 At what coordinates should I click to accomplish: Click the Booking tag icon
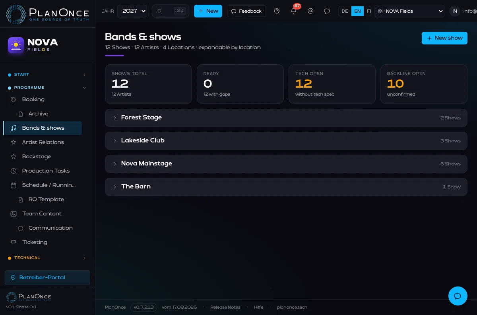(14, 100)
